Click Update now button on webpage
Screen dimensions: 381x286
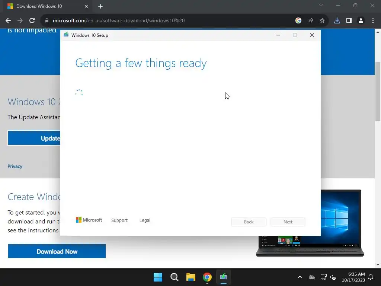(x=34, y=138)
